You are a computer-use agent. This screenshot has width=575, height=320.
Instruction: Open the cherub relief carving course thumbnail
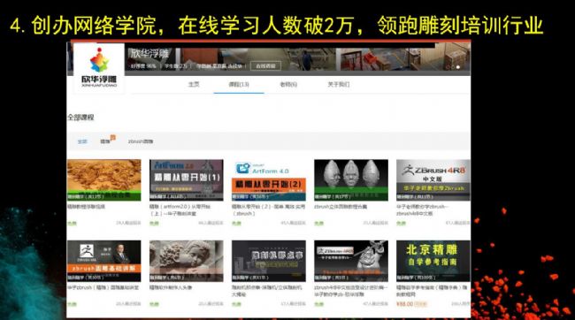point(187,261)
